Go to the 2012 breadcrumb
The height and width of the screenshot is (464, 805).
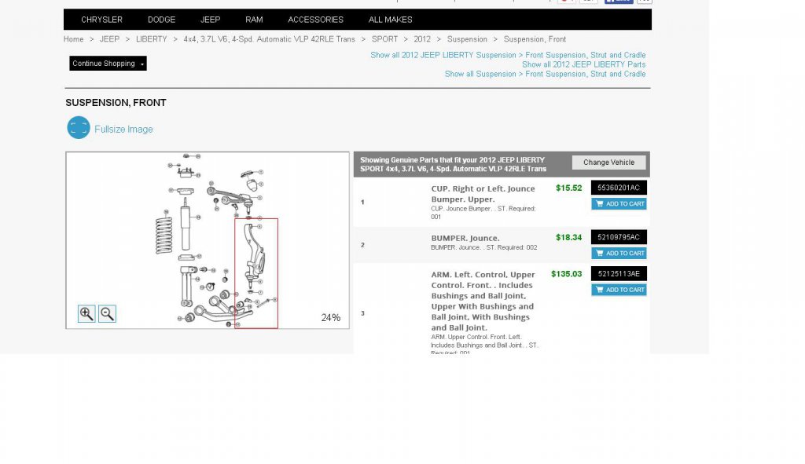[x=422, y=39]
